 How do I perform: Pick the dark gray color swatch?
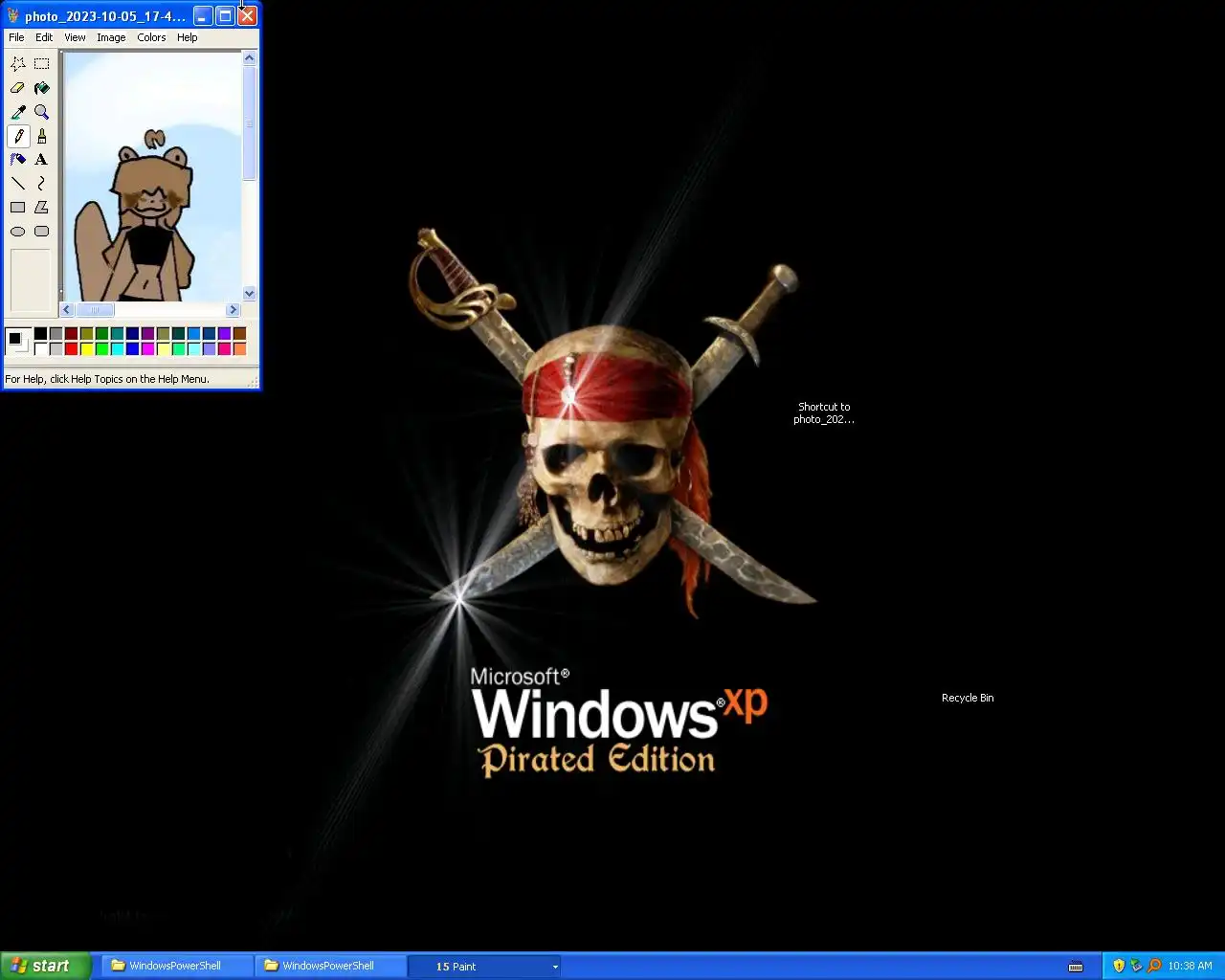[56, 333]
